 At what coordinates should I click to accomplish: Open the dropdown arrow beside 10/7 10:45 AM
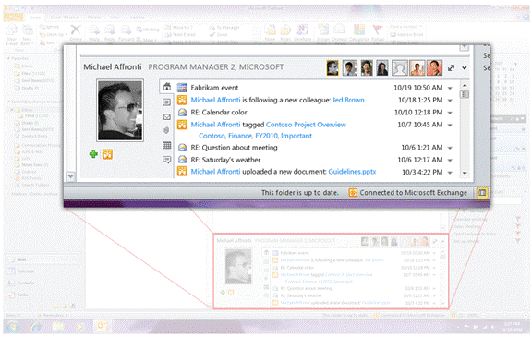(450, 125)
